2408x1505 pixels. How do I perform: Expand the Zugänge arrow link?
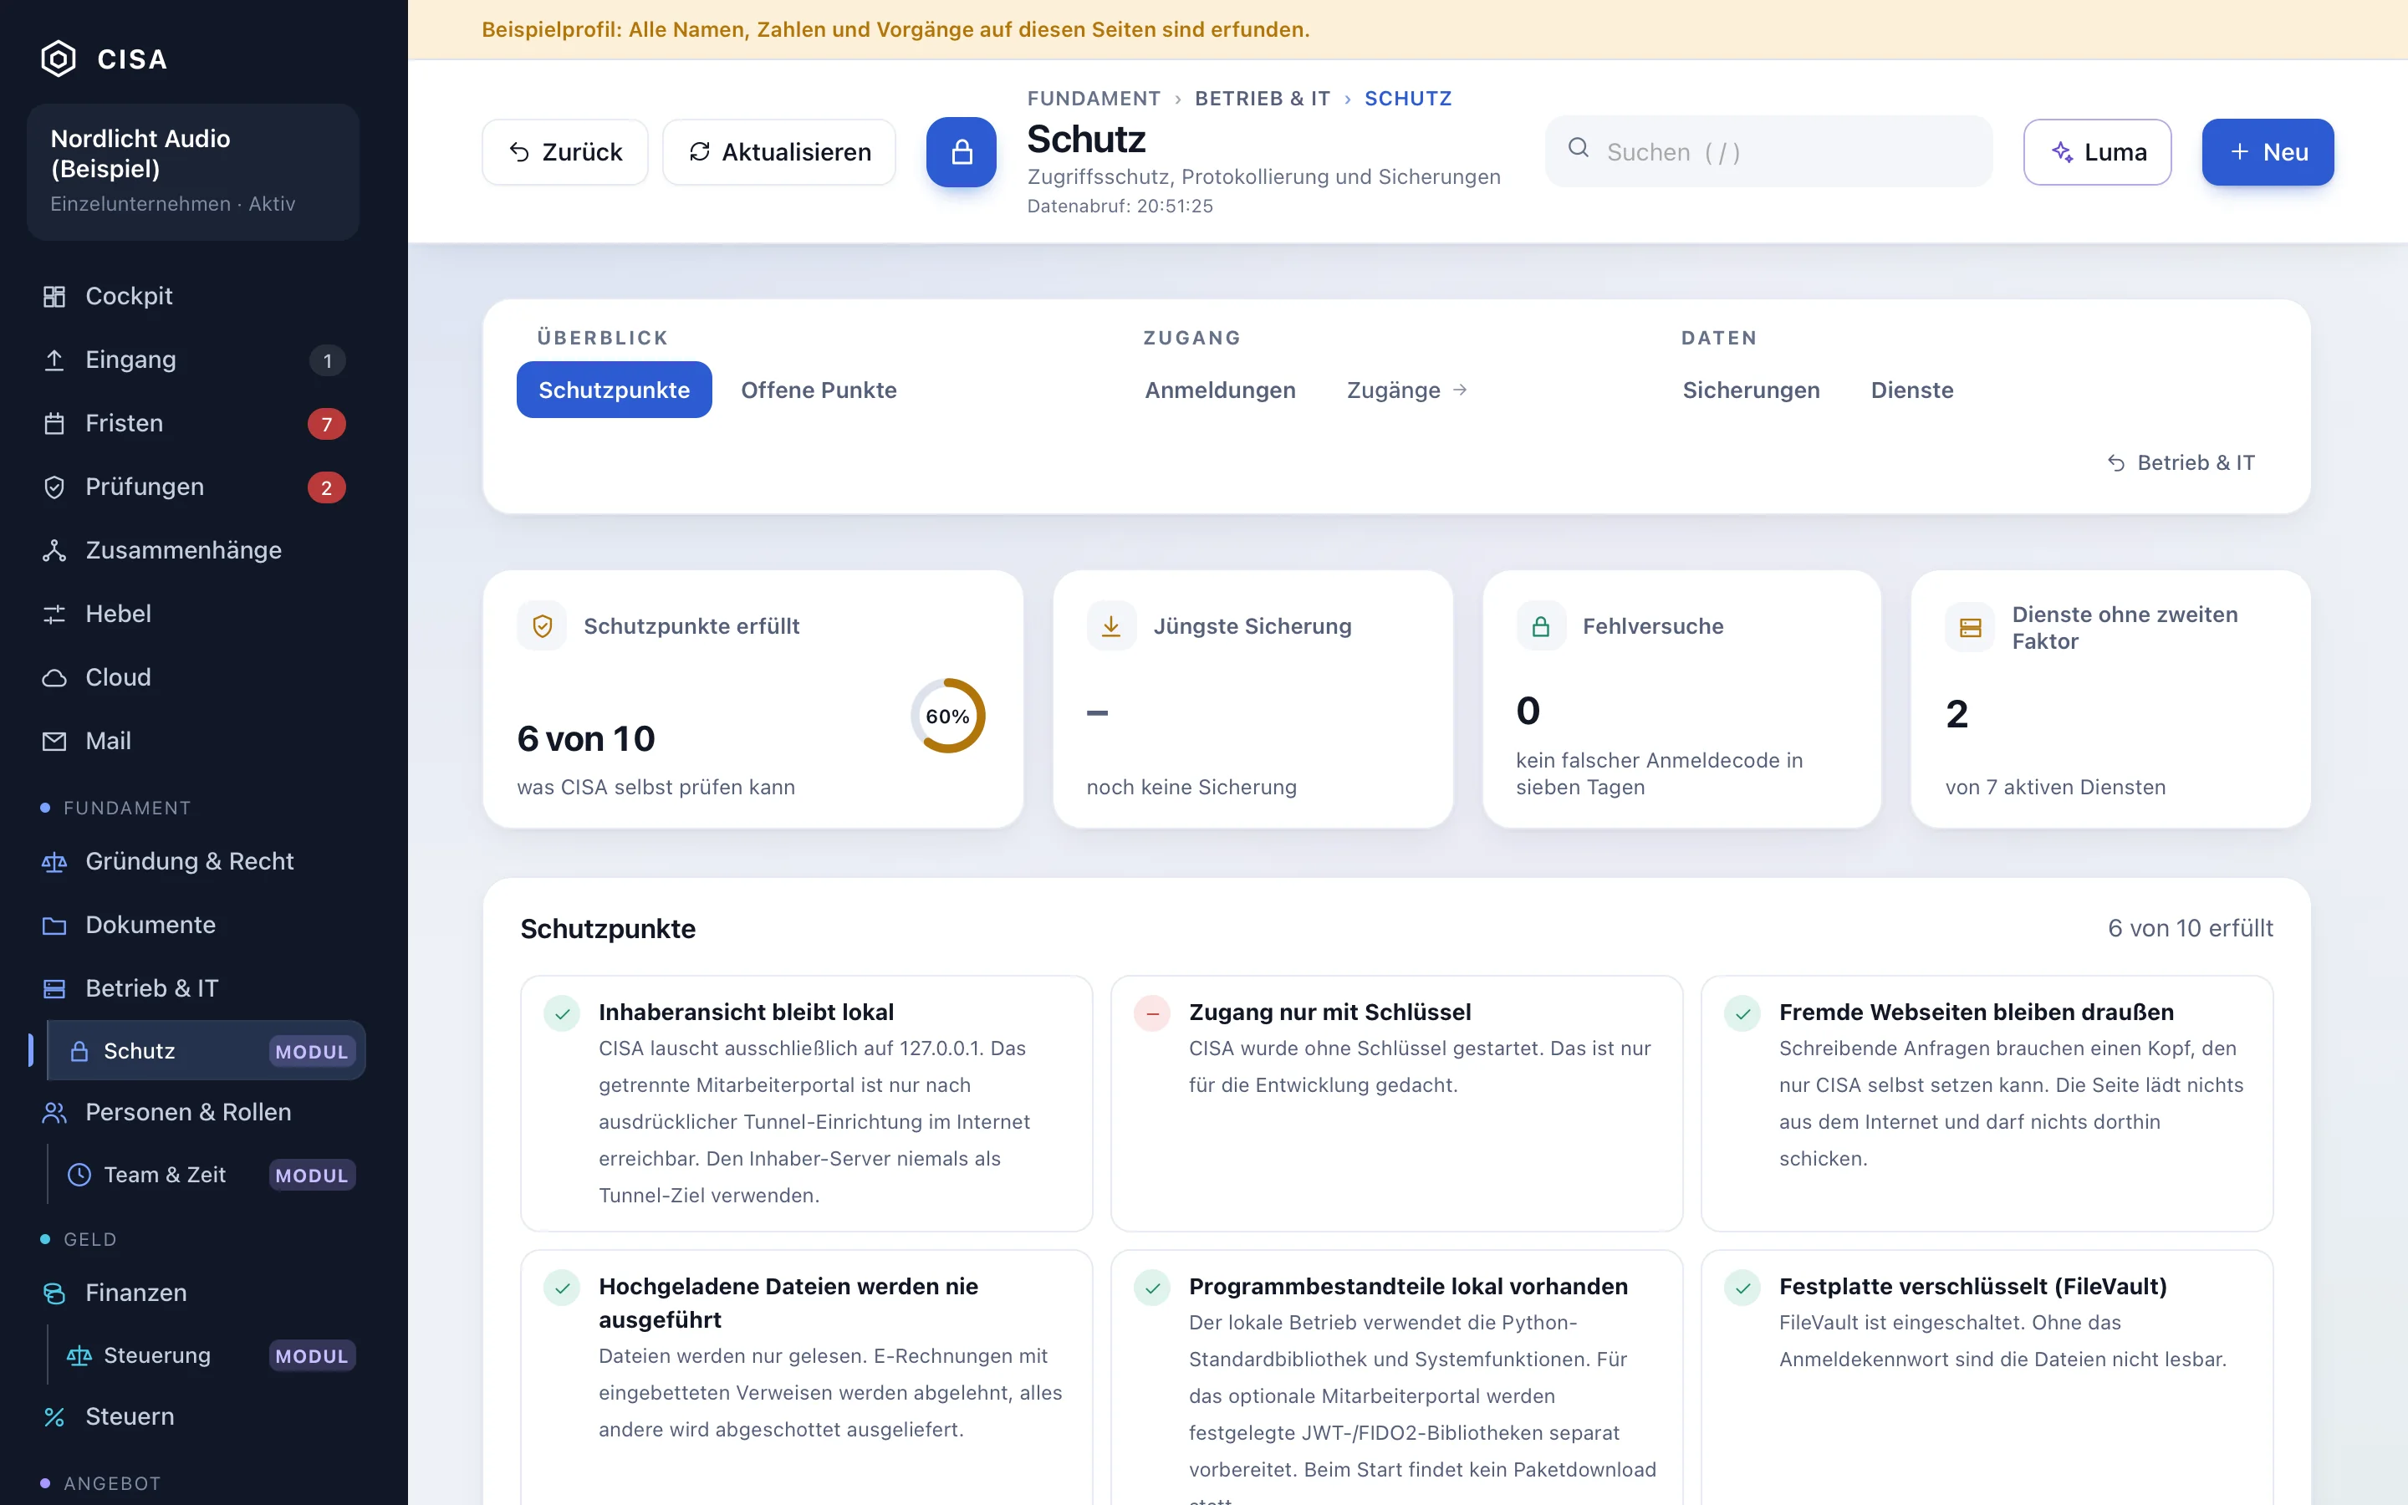click(x=1406, y=390)
